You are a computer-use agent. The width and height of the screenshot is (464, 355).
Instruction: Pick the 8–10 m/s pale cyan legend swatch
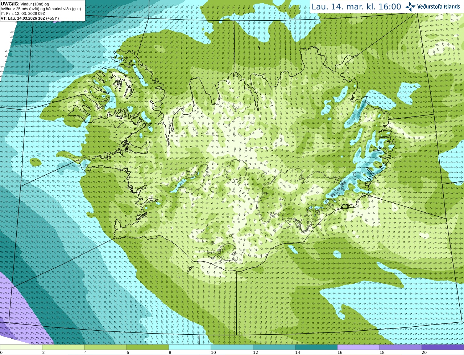190,347
